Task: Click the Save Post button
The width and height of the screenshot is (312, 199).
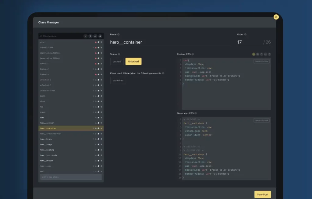Action: 262,194
